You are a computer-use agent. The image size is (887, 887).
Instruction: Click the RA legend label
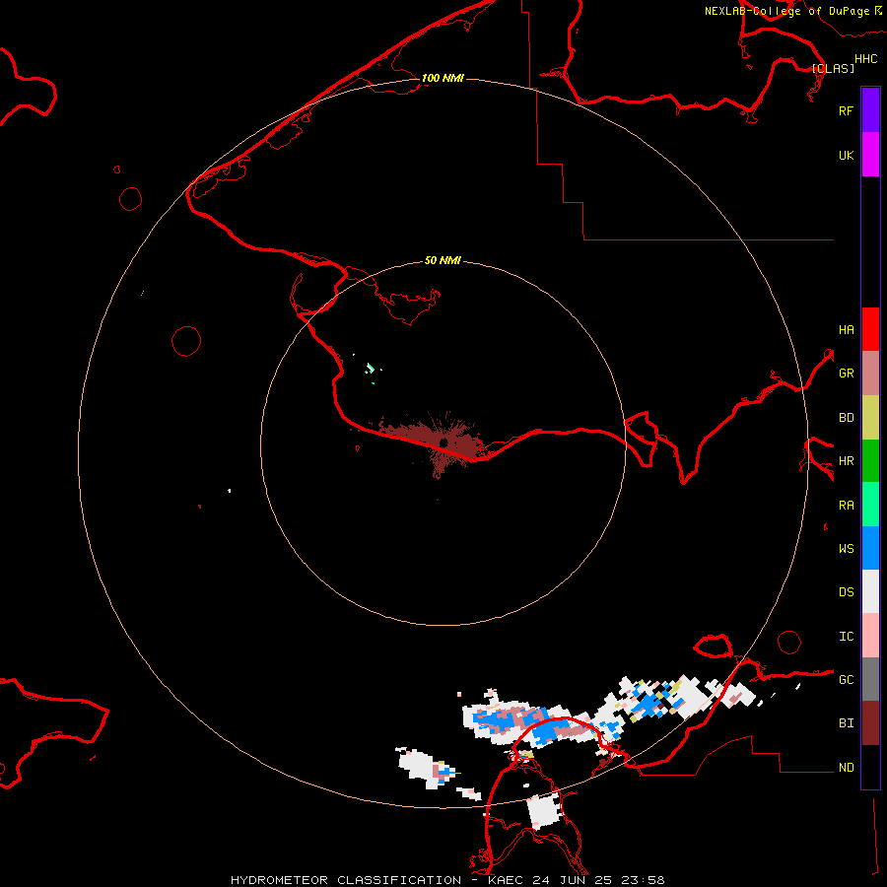click(846, 505)
